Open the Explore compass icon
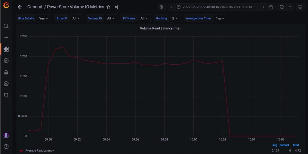Image resolution: width=308 pixels, height=154 pixels. click(x=6, y=61)
